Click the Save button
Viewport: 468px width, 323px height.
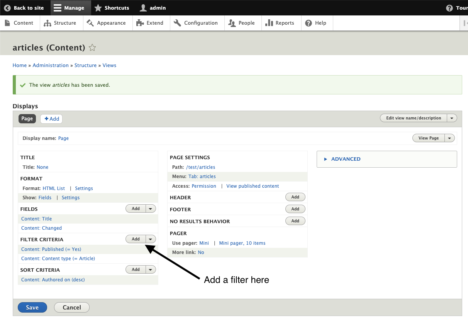click(32, 307)
